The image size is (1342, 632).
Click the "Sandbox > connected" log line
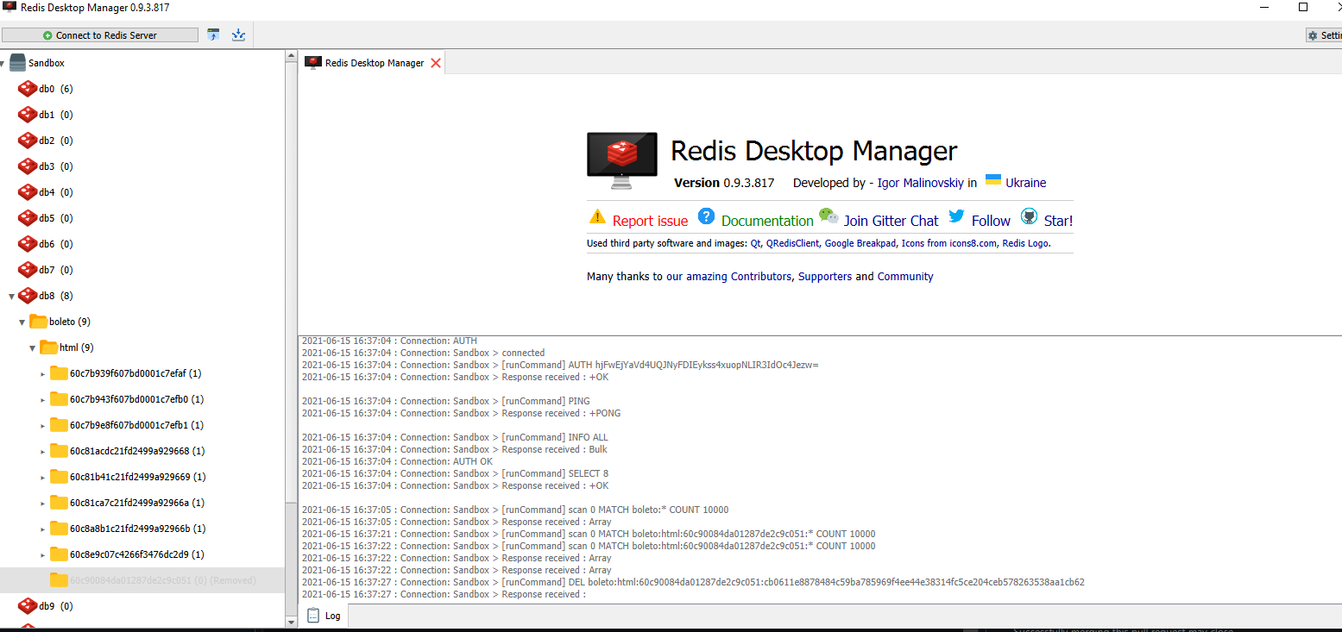tap(424, 353)
